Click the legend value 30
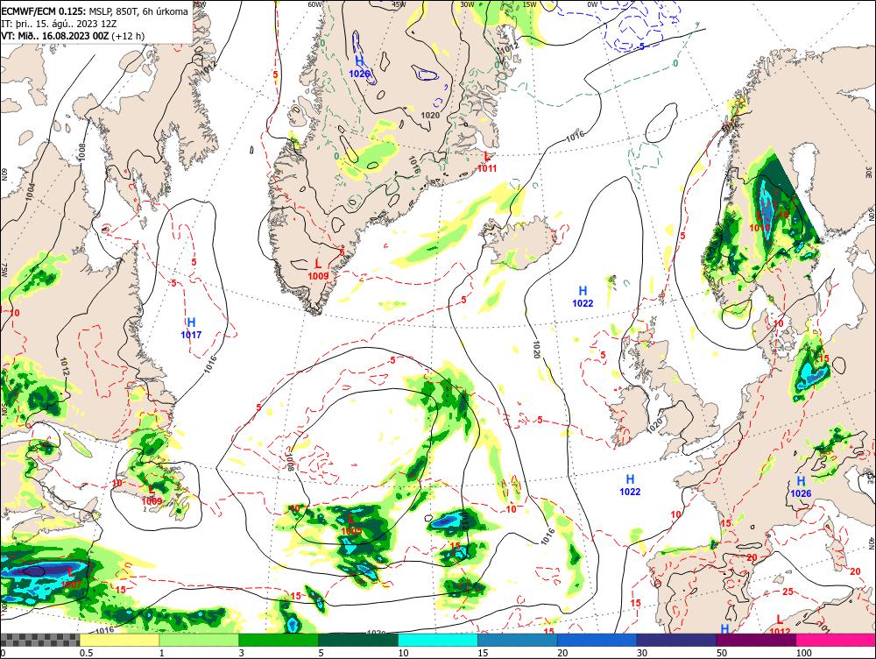876x659 pixels. tap(642, 653)
